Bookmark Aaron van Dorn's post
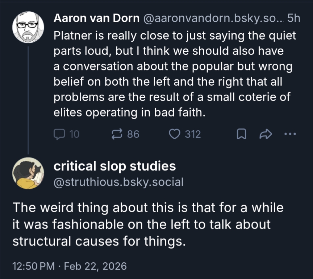 click(242, 135)
